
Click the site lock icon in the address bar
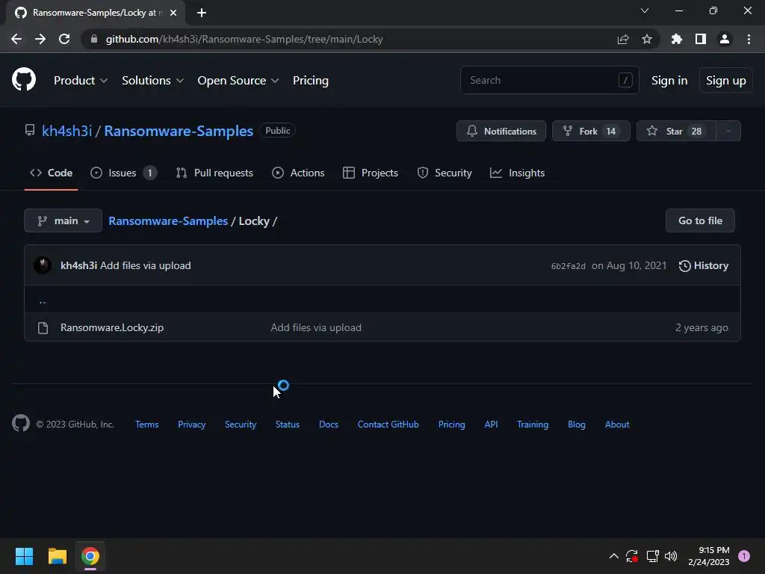click(94, 39)
